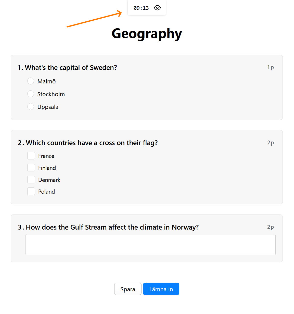This screenshot has width=294, height=314.
Task: Check the France checkbox
Action: (31, 156)
